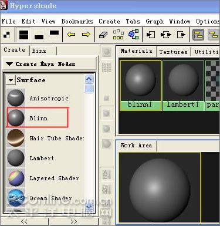220x226 pixels.
Task: Click the Layered Shader label text
Action: (55, 178)
